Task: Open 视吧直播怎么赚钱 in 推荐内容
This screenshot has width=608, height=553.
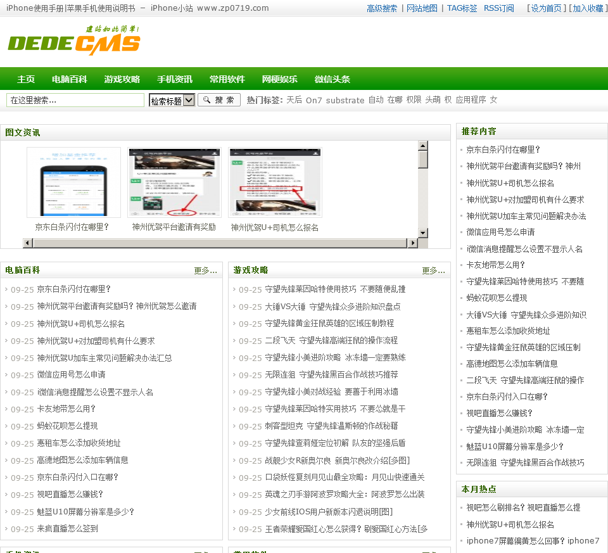Action: coord(500,414)
